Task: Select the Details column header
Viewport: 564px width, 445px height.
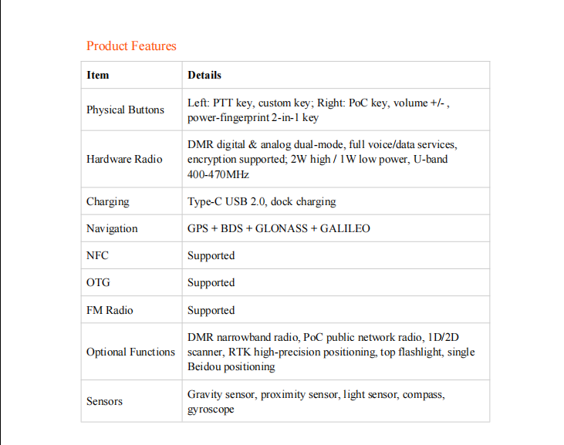Action: click(x=204, y=75)
